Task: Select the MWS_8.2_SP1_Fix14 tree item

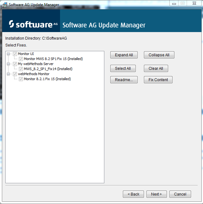Action: tap(48, 69)
